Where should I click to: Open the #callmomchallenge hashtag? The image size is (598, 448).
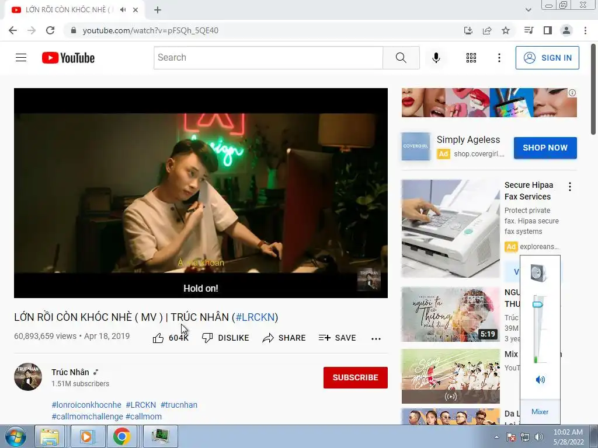(x=88, y=416)
